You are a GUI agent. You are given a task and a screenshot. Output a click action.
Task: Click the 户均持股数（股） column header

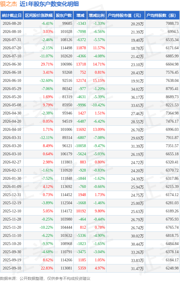coord(162,15)
